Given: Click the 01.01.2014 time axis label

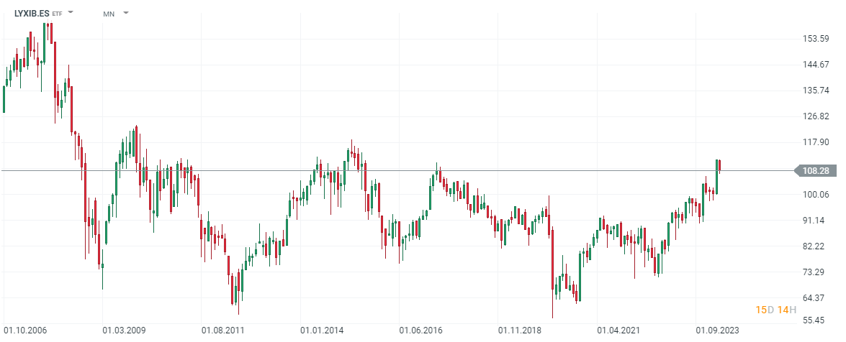Looking at the screenshot, I should pos(322,331).
